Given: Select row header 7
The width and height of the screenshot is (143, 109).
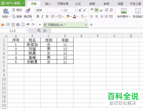Looking at the screenshot, I should pyautogui.click(x=4, y=66).
